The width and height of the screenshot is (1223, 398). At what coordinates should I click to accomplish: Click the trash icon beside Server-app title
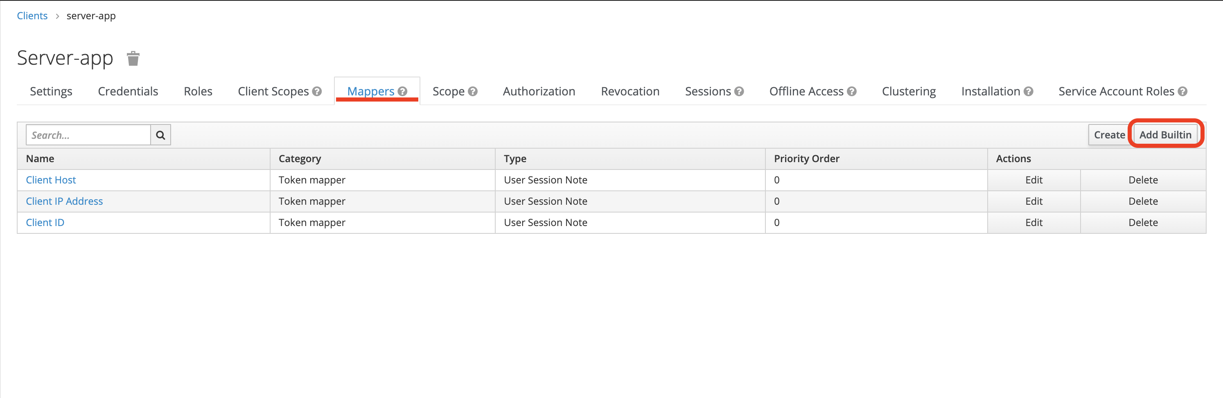click(x=133, y=59)
